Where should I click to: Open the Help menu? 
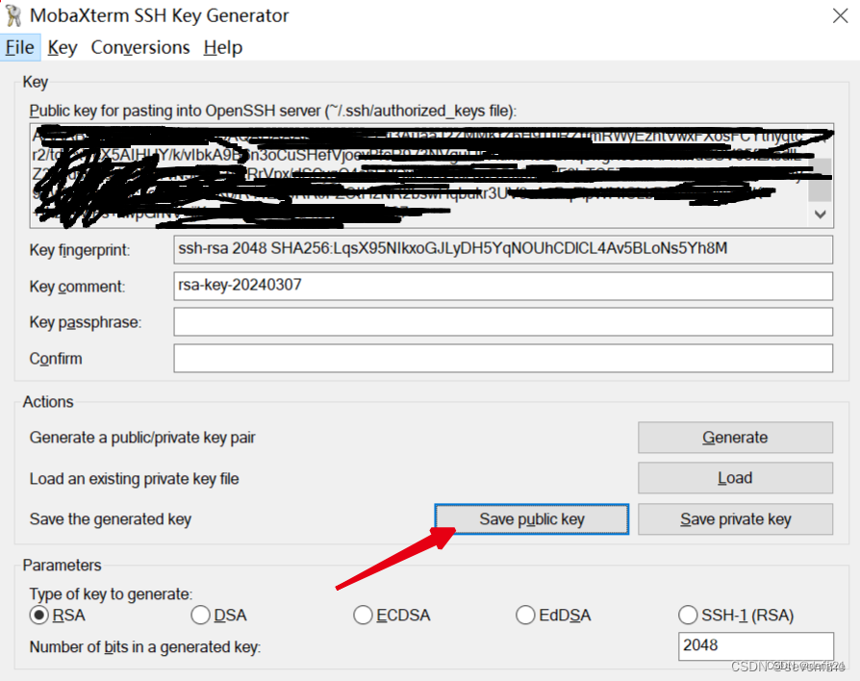222,48
